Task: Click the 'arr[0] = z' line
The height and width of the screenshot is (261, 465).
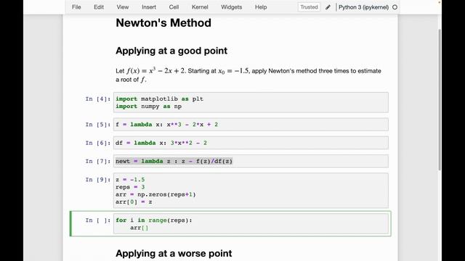Action: coord(134,202)
